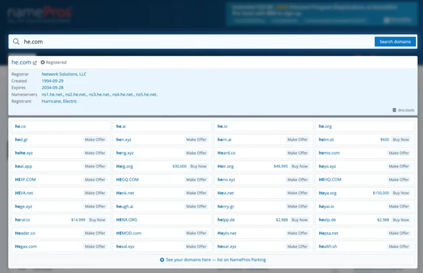Open he.com via external link icon
Viewport: 423px width, 273px height.
point(35,63)
